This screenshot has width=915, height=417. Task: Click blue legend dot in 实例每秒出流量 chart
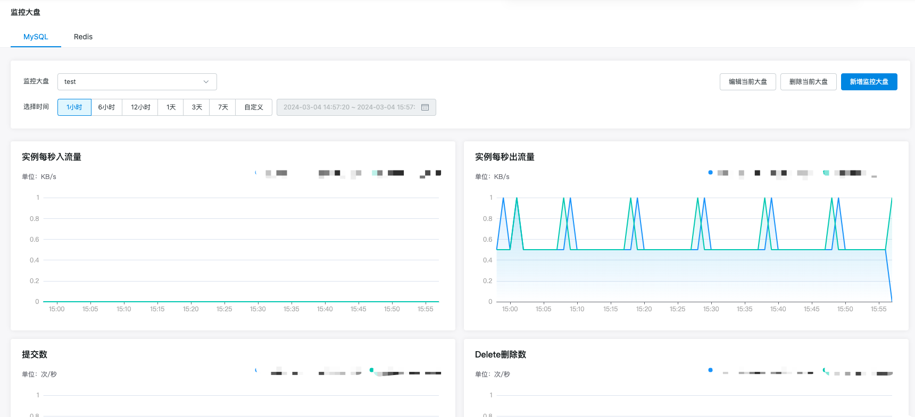[710, 173]
